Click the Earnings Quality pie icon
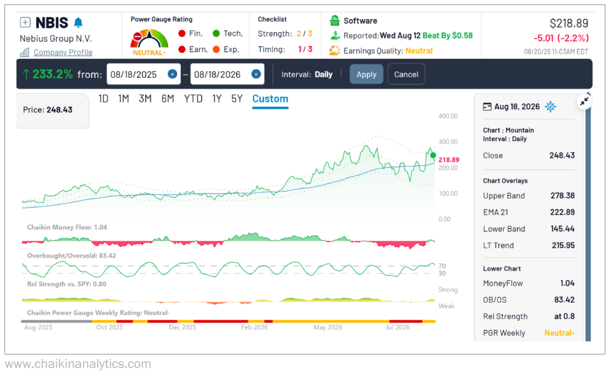 (334, 51)
